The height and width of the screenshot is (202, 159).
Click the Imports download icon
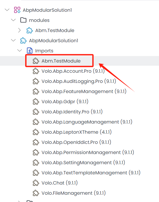coord(30,51)
